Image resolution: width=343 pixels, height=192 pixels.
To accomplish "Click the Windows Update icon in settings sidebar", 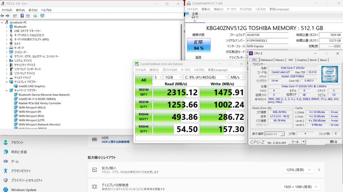I will coord(6,190).
